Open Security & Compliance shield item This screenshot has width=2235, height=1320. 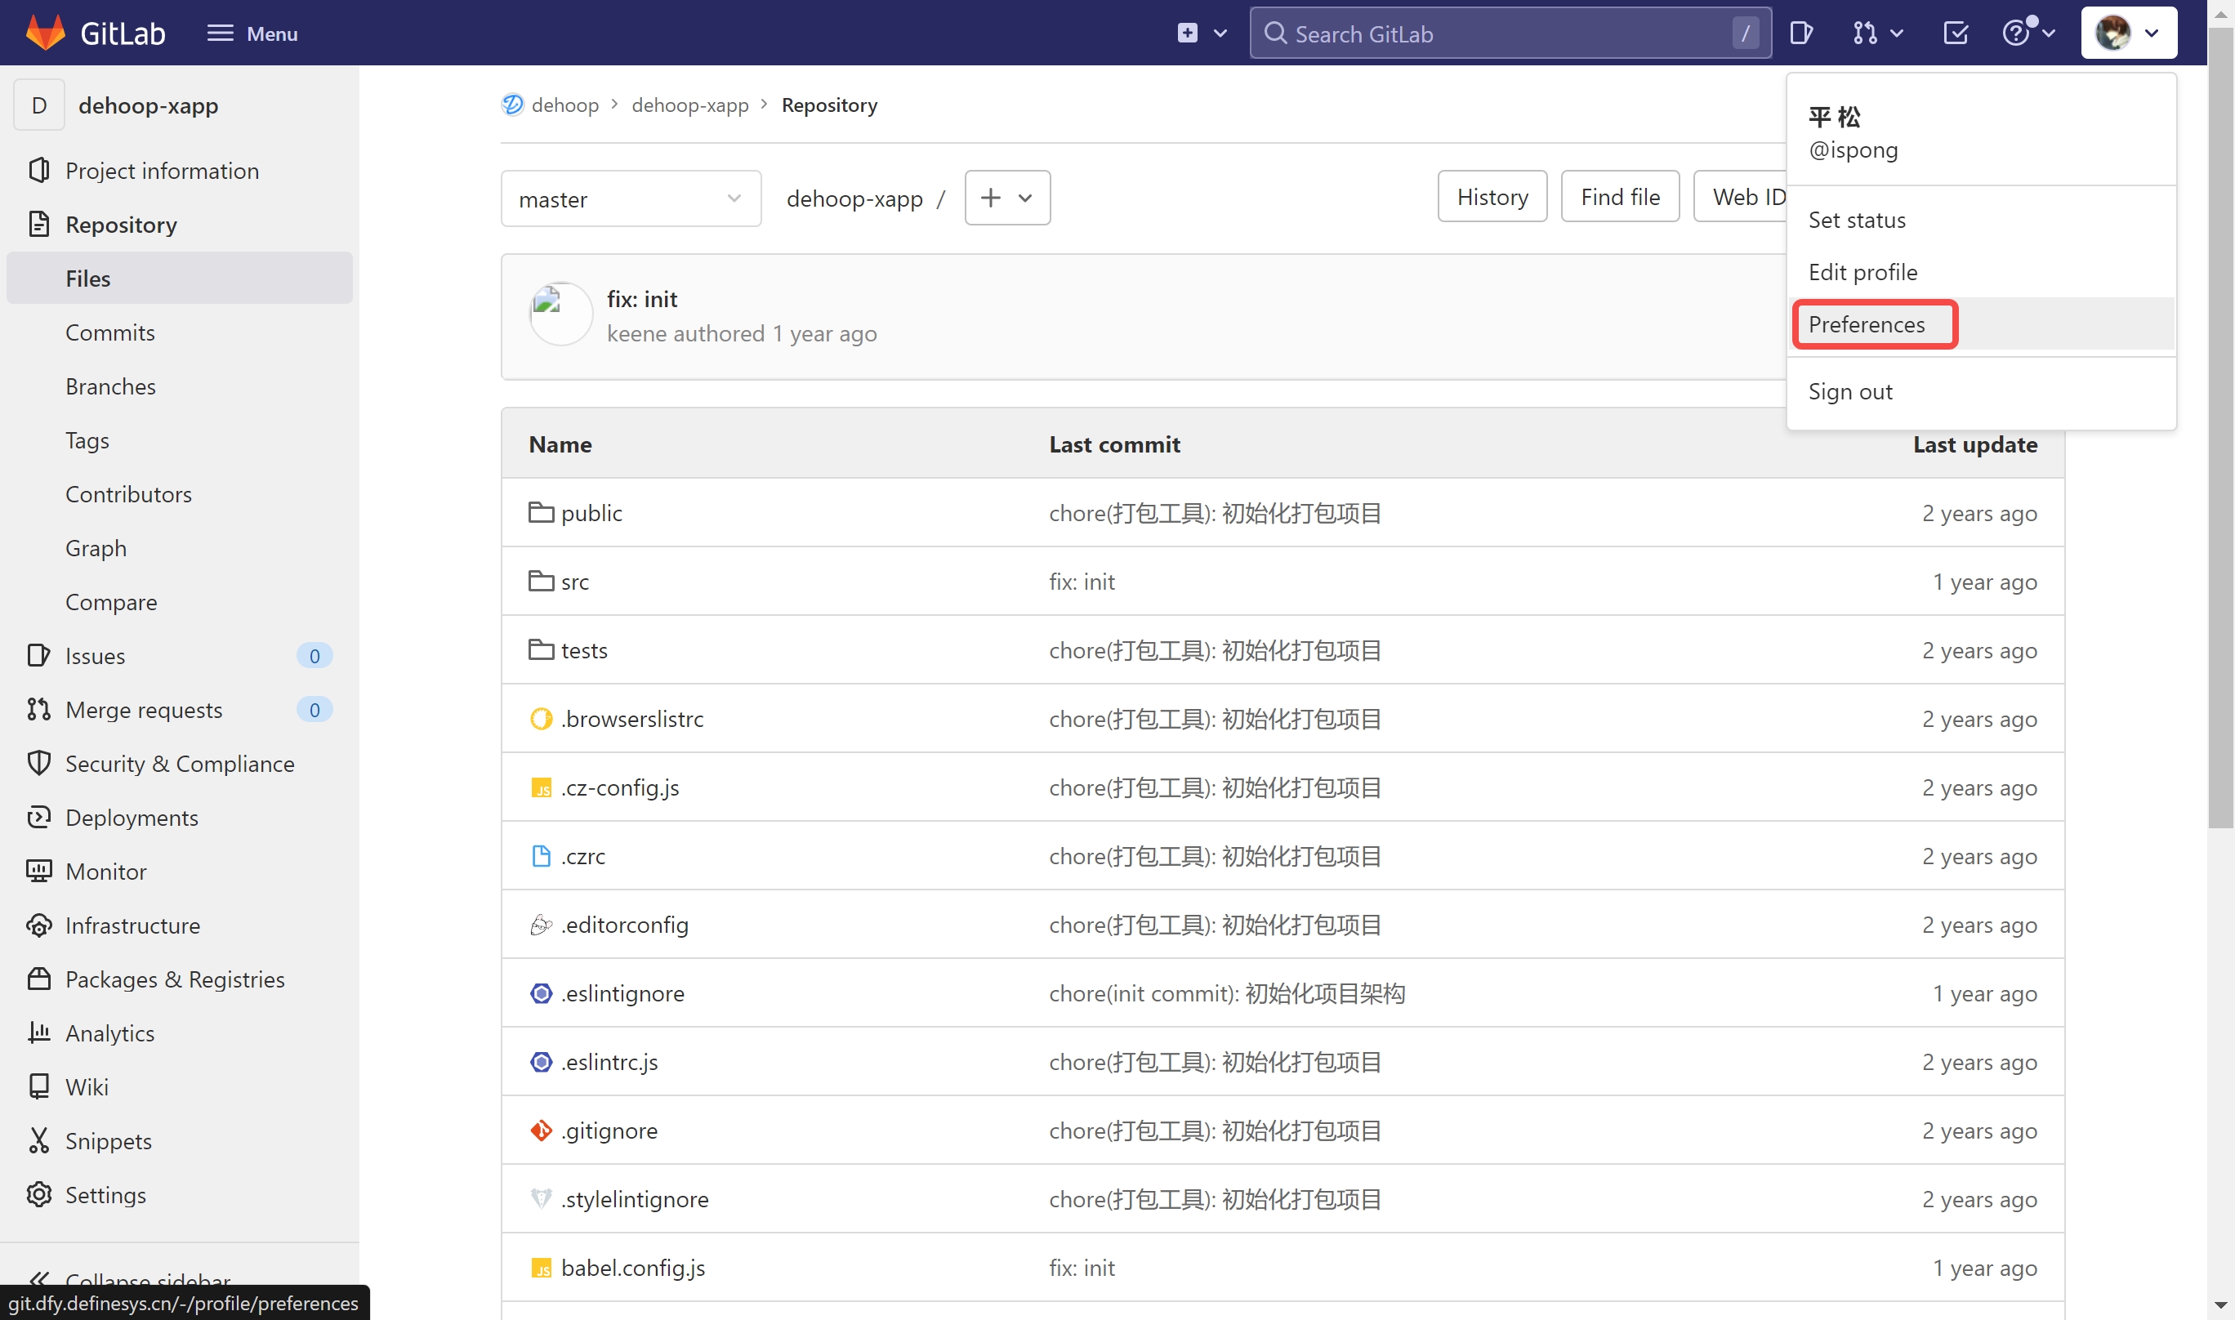click(179, 763)
